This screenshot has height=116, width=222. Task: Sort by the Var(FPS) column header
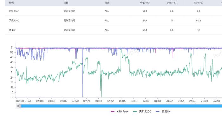tap(199, 3)
